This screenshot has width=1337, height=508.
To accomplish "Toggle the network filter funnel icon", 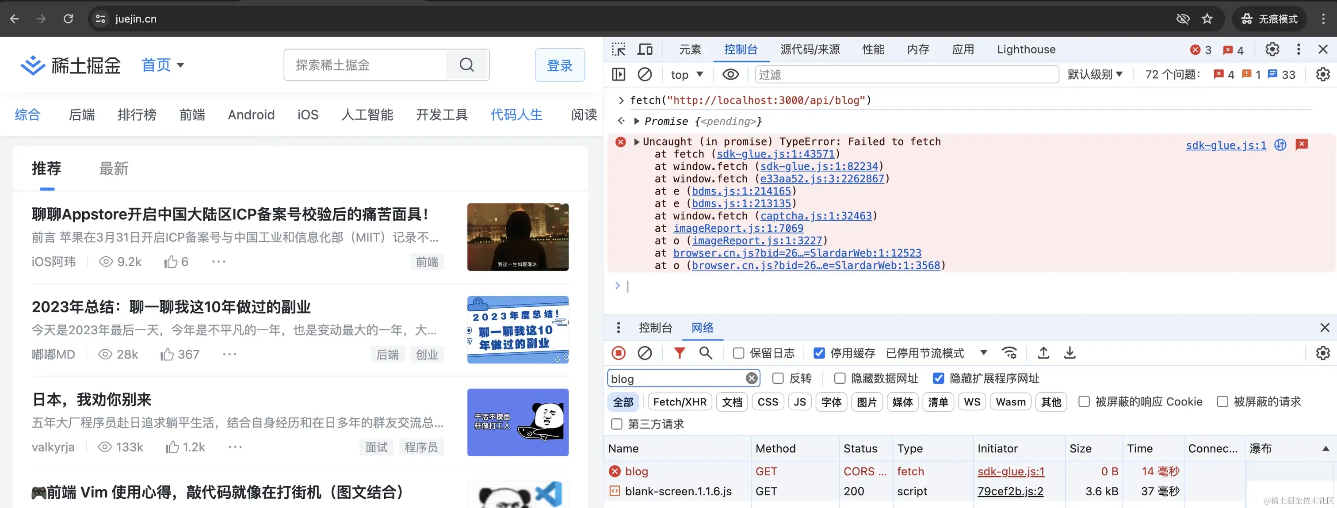I will (680, 353).
